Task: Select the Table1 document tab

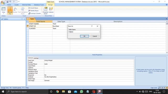Action: coord(31,19)
